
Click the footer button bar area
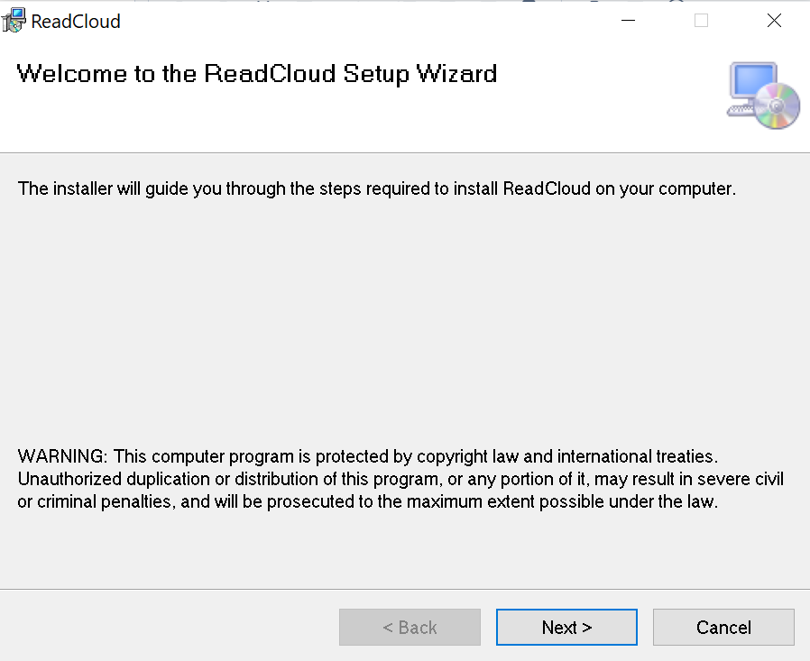[180, 627]
